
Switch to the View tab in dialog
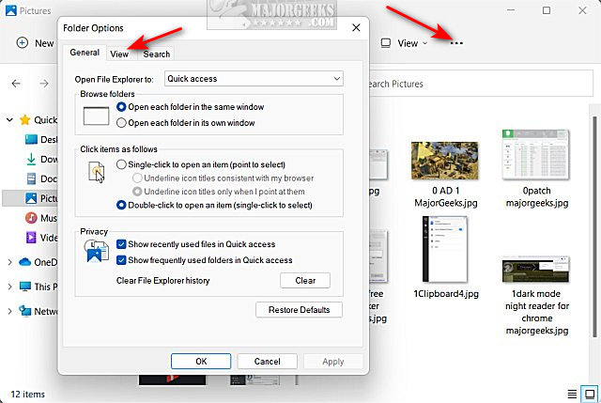(119, 54)
